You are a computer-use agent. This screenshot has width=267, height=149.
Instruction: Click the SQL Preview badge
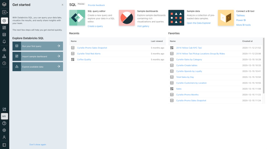point(81,4)
